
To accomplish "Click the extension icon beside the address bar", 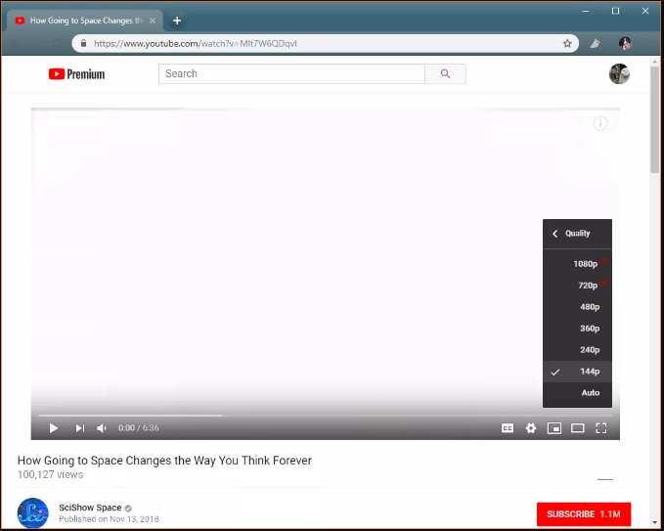I will pyautogui.click(x=595, y=43).
